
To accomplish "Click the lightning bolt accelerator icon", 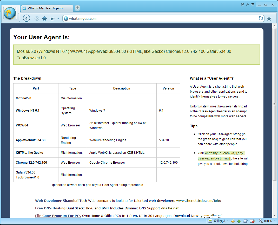I will tap(233, 221).
